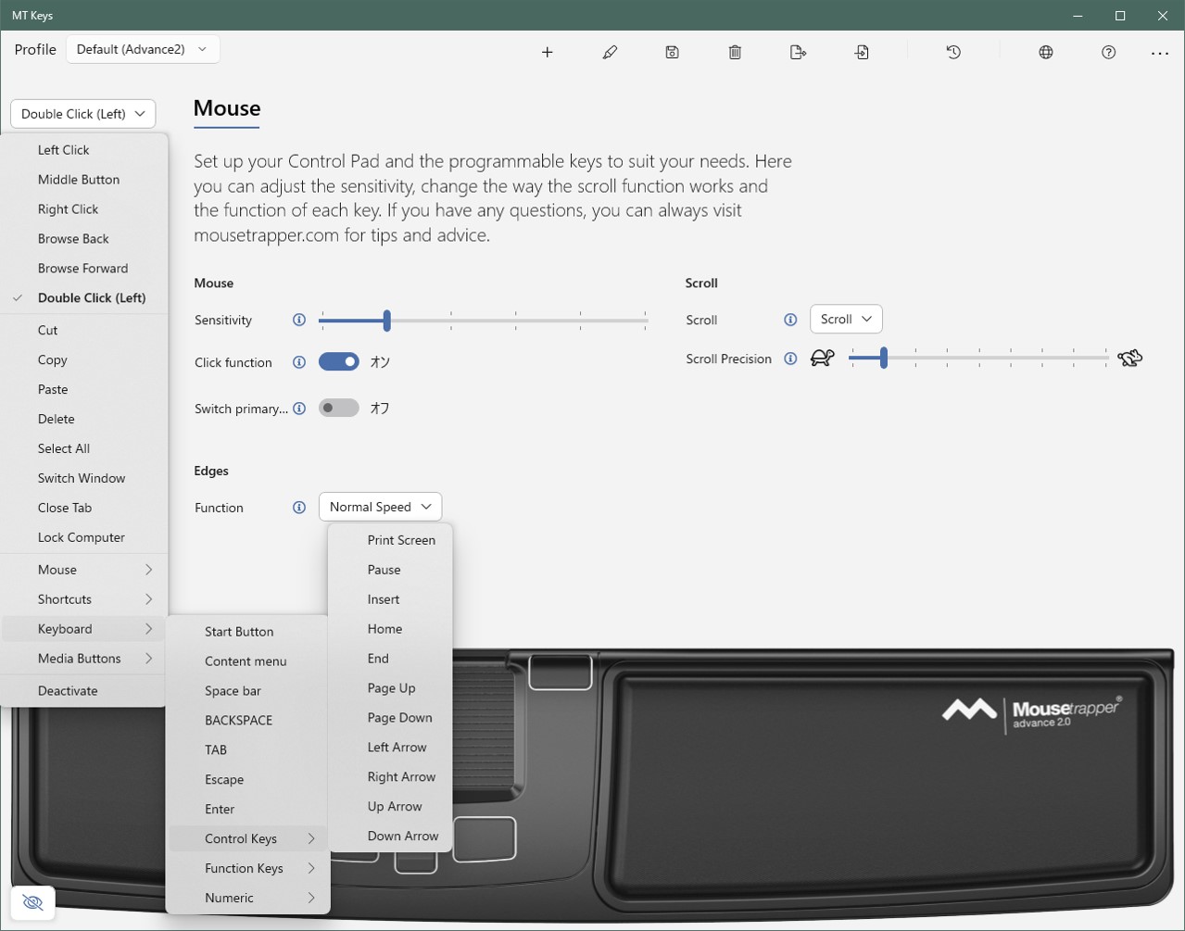Expand the Media Buttons submenu
This screenshot has height=931, width=1185.
click(x=84, y=659)
